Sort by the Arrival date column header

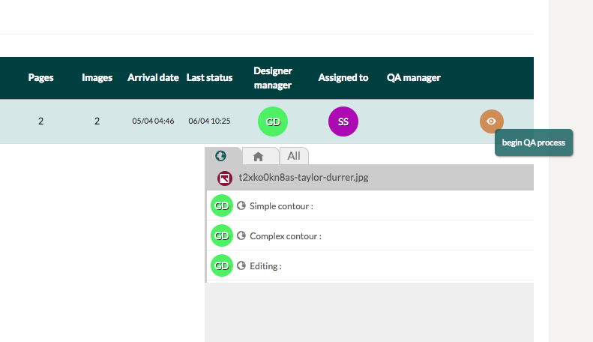click(153, 77)
